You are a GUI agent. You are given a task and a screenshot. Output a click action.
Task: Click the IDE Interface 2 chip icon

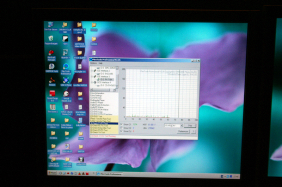(94, 71)
